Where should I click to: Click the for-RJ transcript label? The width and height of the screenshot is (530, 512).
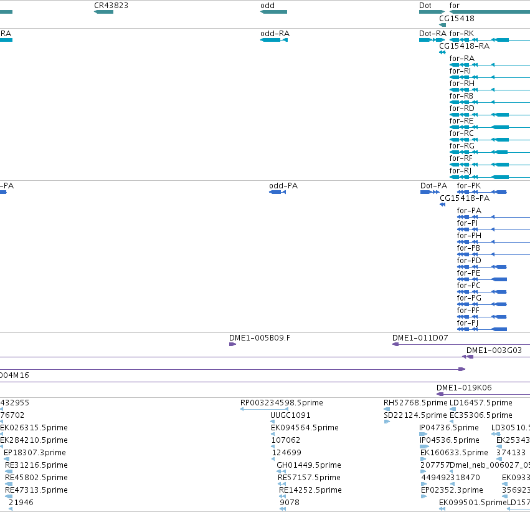coord(460,171)
